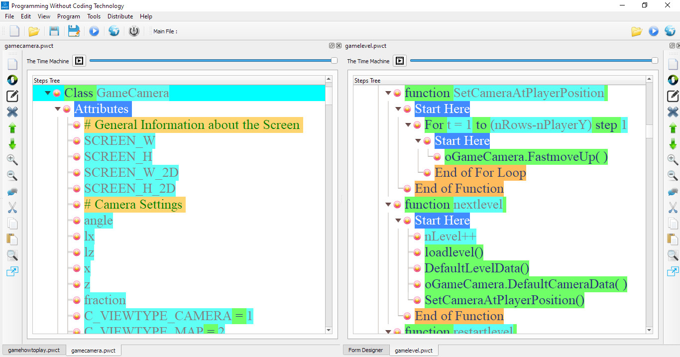Open the Tools menu
The height and width of the screenshot is (357, 680).
click(x=94, y=16)
